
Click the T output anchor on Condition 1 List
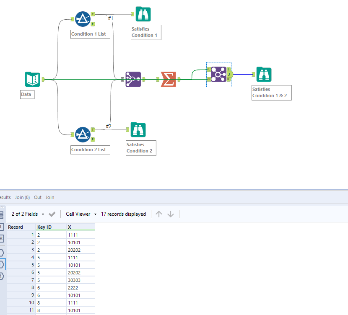tap(92, 13)
